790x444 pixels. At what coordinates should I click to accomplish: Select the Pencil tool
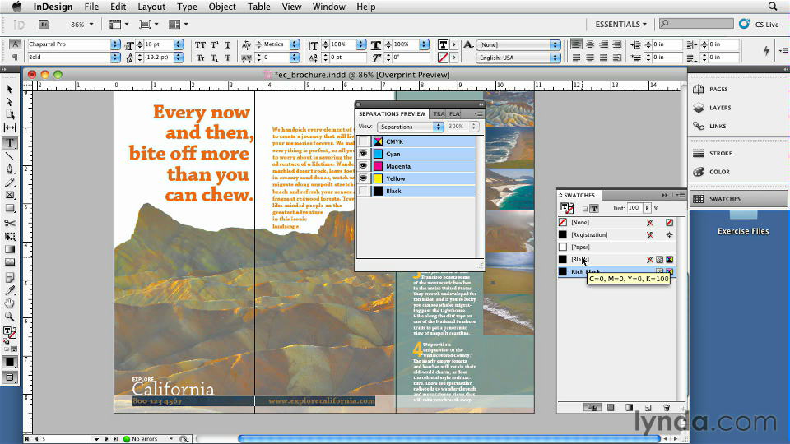pyautogui.click(x=10, y=183)
